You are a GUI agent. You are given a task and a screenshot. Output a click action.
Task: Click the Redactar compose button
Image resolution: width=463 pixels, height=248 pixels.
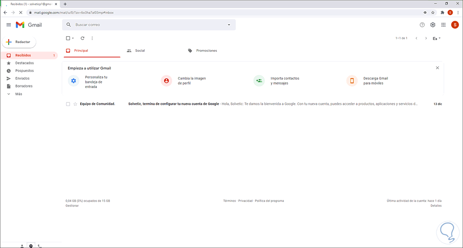[x=19, y=42]
